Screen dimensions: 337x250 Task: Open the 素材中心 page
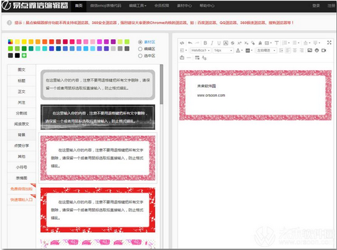coord(185,5)
